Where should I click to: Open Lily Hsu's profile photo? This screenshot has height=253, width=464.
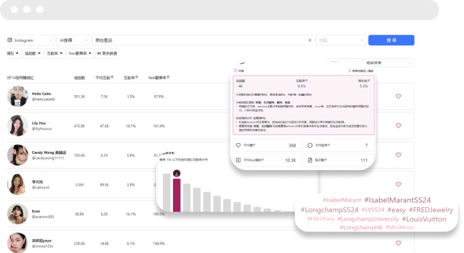click(18, 125)
